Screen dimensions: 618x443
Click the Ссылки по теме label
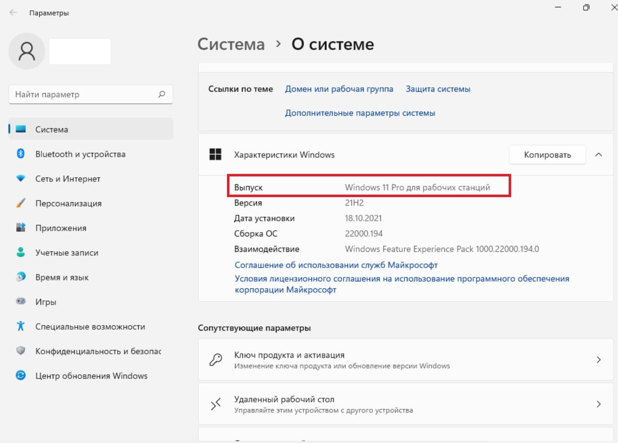[241, 89]
